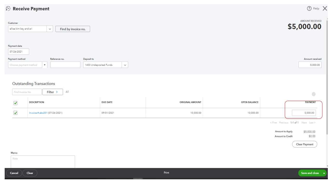Click the Help label text
The width and height of the screenshot is (332, 186).
click(x=316, y=9)
